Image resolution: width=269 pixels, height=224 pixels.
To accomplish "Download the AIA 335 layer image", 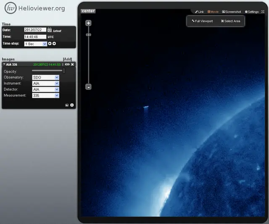I will point(67,105).
